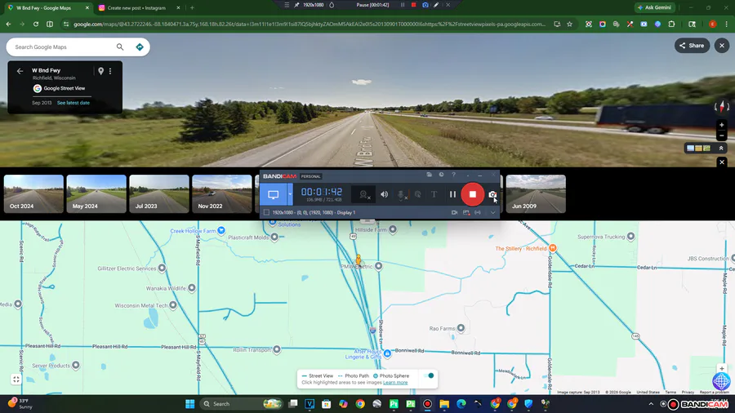The height and width of the screenshot is (413, 735).
Task: Open Bandicam scheduled recording clock icon
Action: (x=441, y=175)
